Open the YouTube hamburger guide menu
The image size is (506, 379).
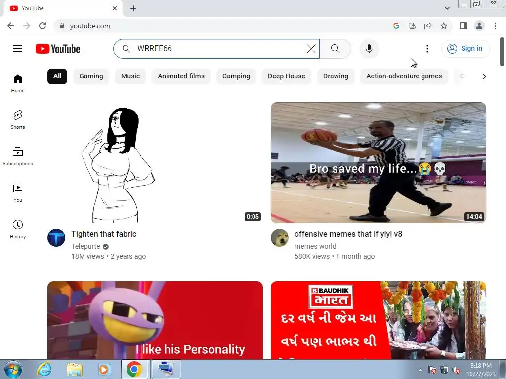pos(18,49)
